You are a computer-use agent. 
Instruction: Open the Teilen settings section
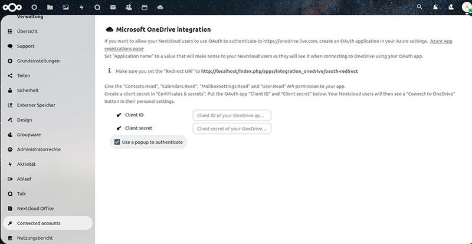pos(25,76)
